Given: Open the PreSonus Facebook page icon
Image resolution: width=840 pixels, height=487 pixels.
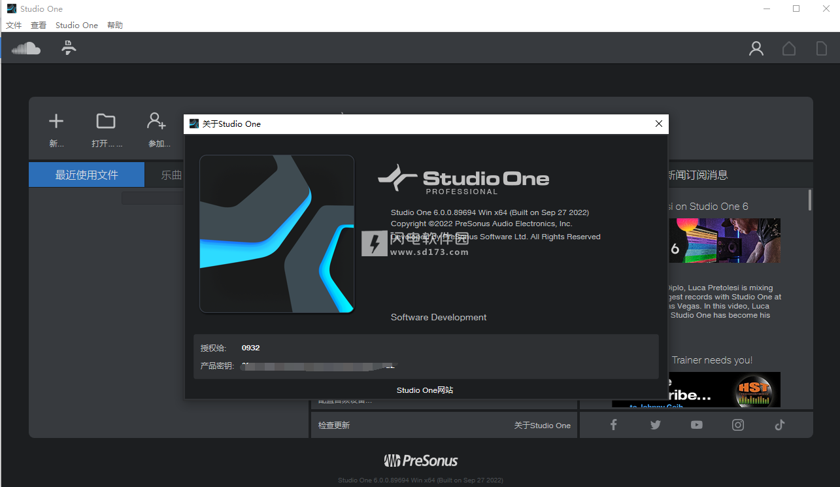Looking at the screenshot, I should [x=614, y=425].
